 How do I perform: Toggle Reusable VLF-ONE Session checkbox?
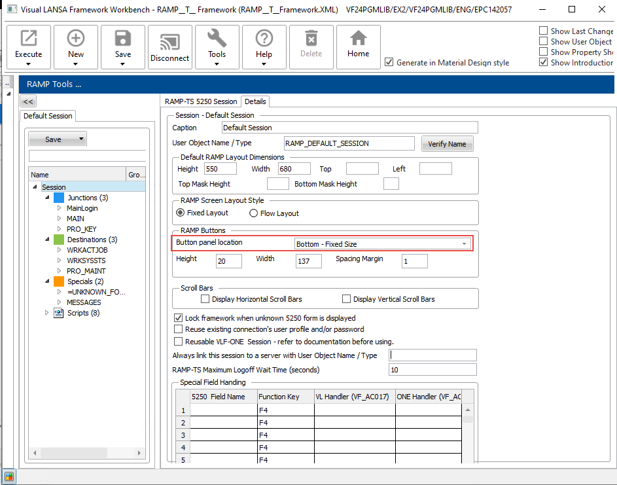pyautogui.click(x=179, y=342)
